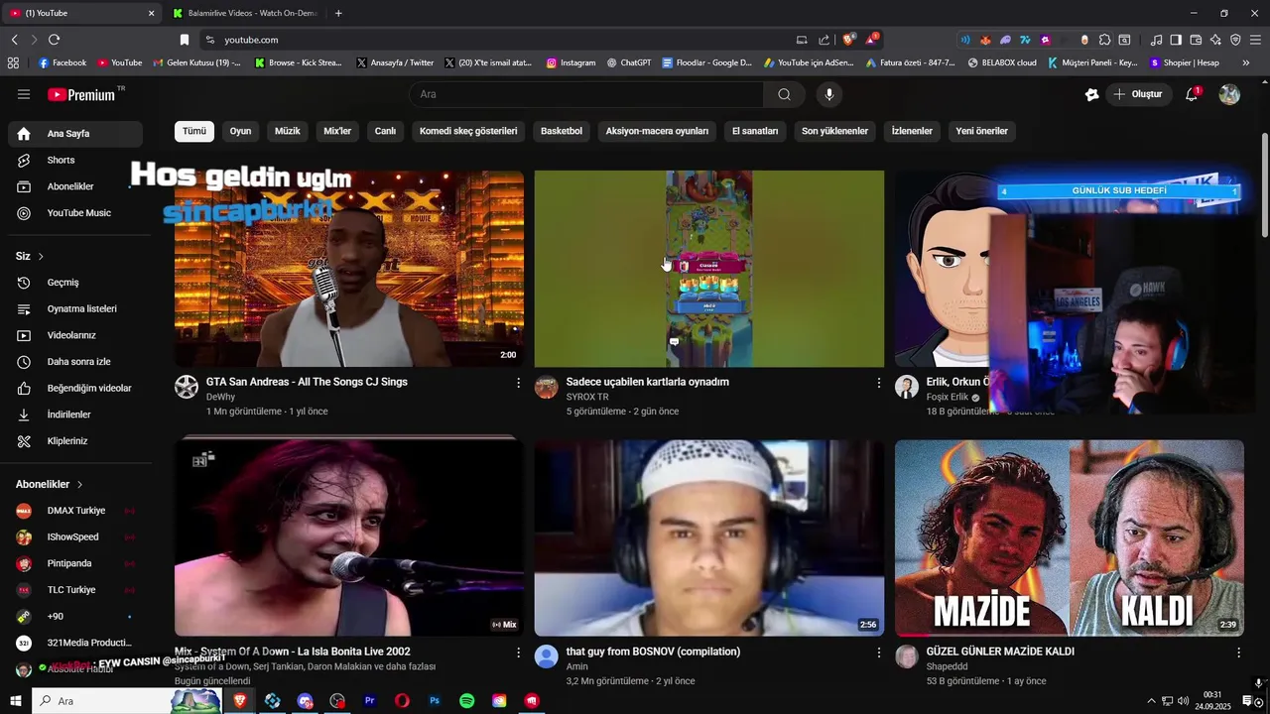Select the Basketbol filter chip
Image resolution: width=1270 pixels, height=714 pixels.
point(562,131)
